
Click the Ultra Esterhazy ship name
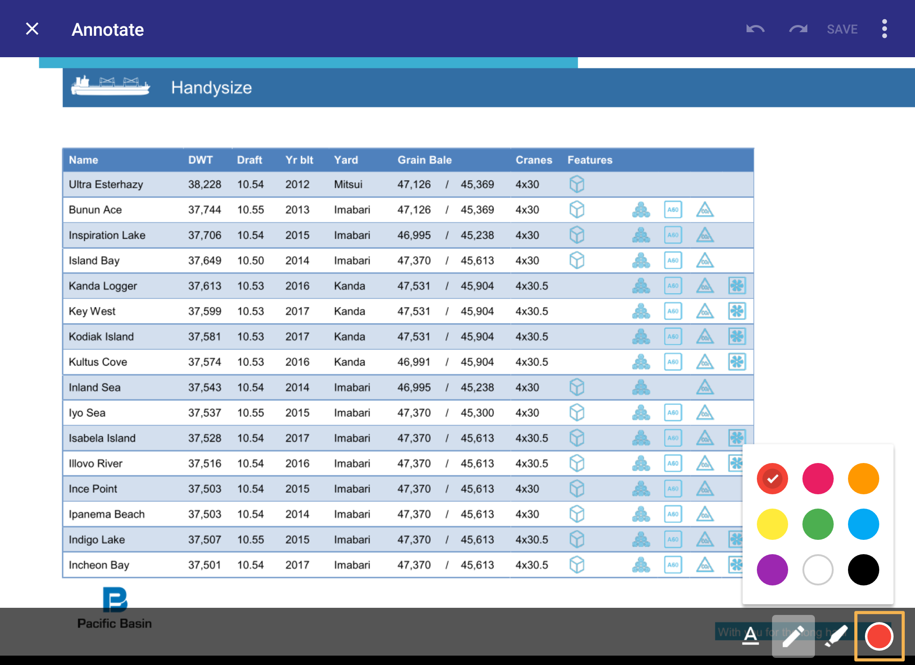tap(106, 184)
